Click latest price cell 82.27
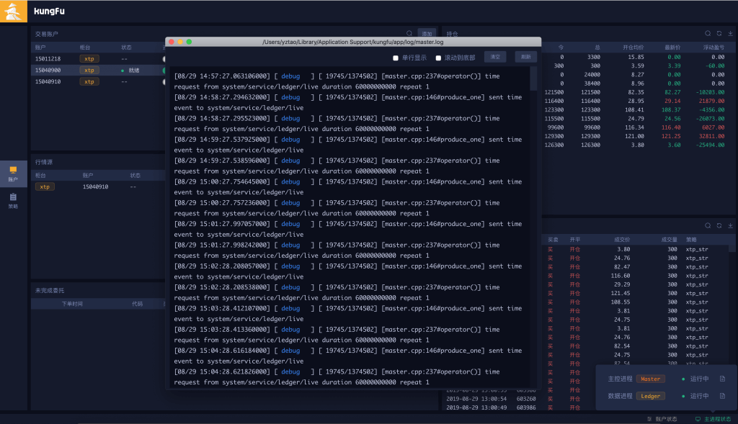Image resolution: width=738 pixels, height=424 pixels. [672, 92]
